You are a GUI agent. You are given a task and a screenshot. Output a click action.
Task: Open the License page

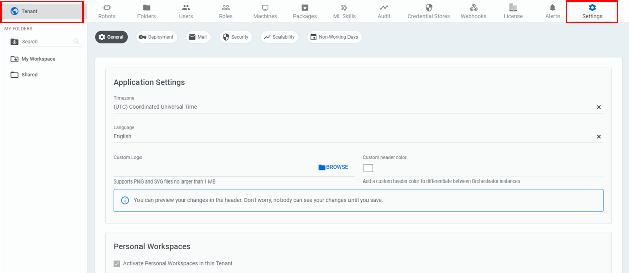[x=513, y=11]
